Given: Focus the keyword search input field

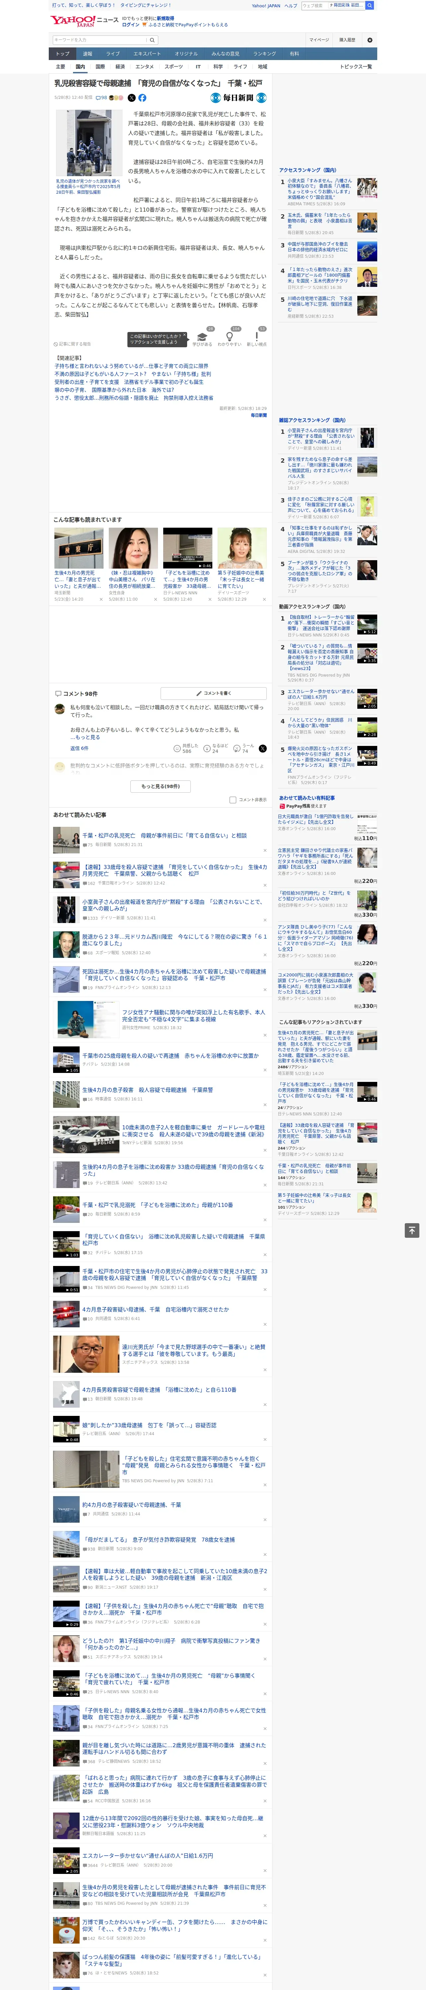Looking at the screenshot, I should click(x=100, y=39).
